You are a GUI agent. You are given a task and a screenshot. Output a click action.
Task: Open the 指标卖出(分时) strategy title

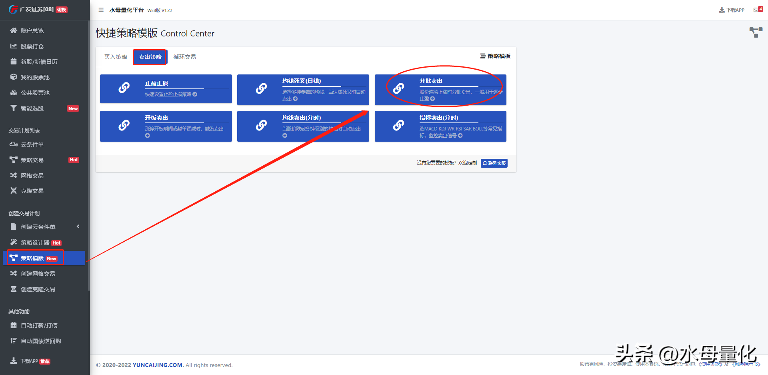(439, 118)
